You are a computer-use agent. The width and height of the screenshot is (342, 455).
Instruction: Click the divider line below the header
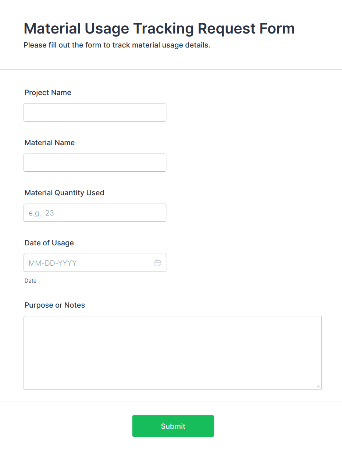click(x=171, y=69)
